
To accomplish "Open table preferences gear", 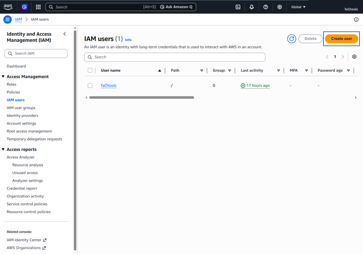I will (354, 57).
